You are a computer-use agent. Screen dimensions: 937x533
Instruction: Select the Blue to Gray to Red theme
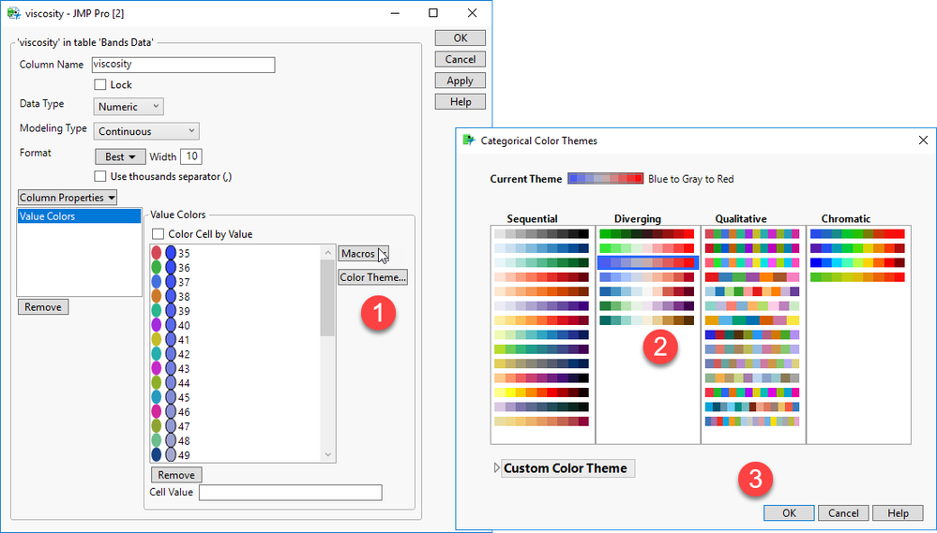[x=647, y=262]
